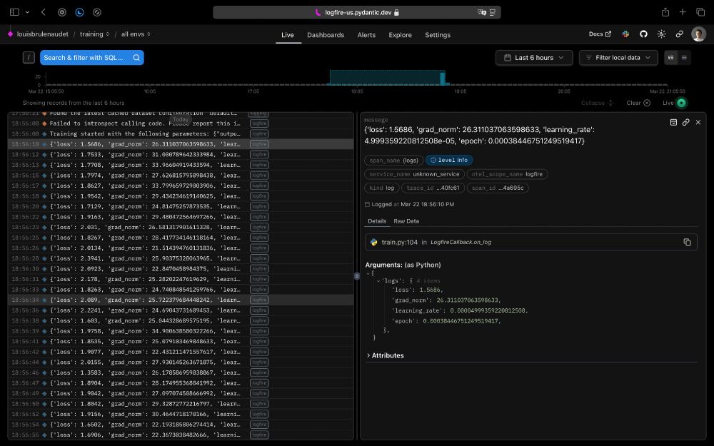Open the user avatar menu
Image resolution: width=714 pixels, height=446 pixels.
[698, 34]
